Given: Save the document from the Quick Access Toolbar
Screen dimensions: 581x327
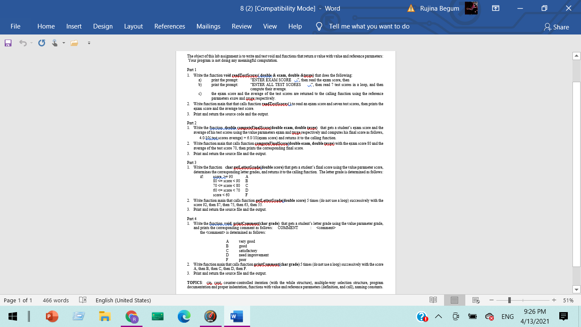Looking at the screenshot, I should point(8,43).
